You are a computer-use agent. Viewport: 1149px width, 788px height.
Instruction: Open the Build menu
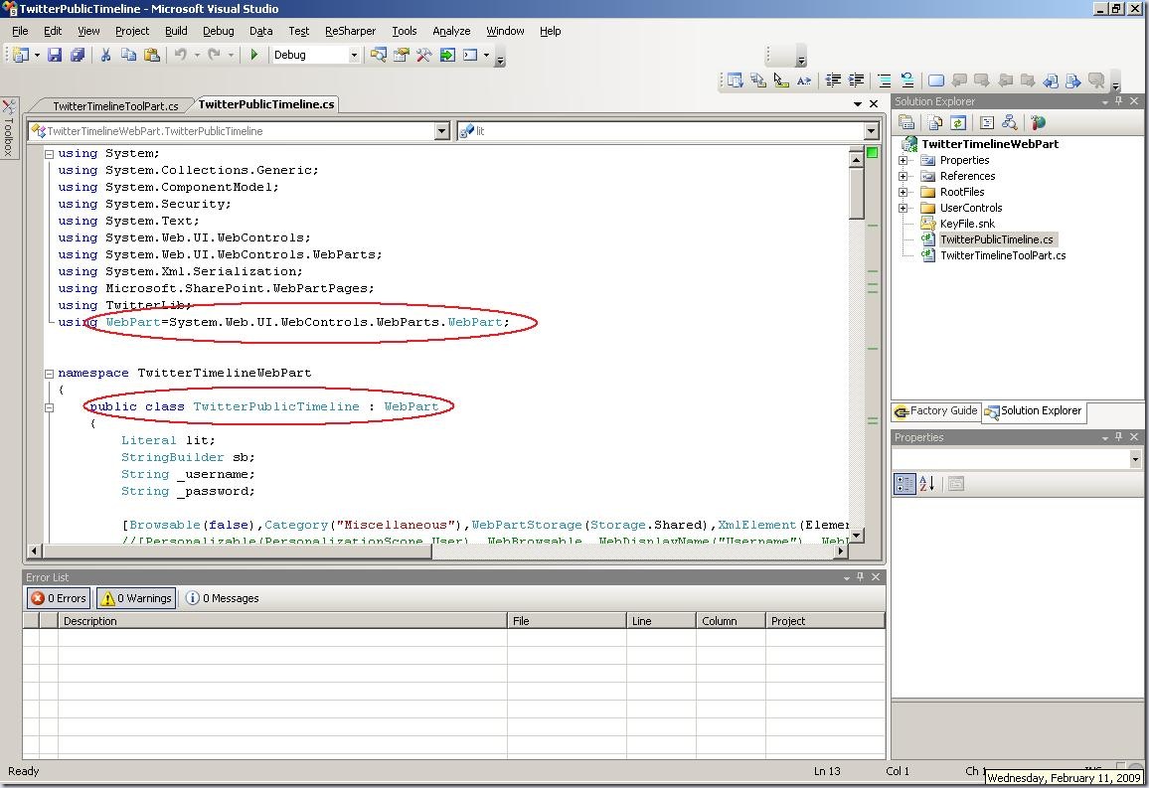(x=176, y=31)
